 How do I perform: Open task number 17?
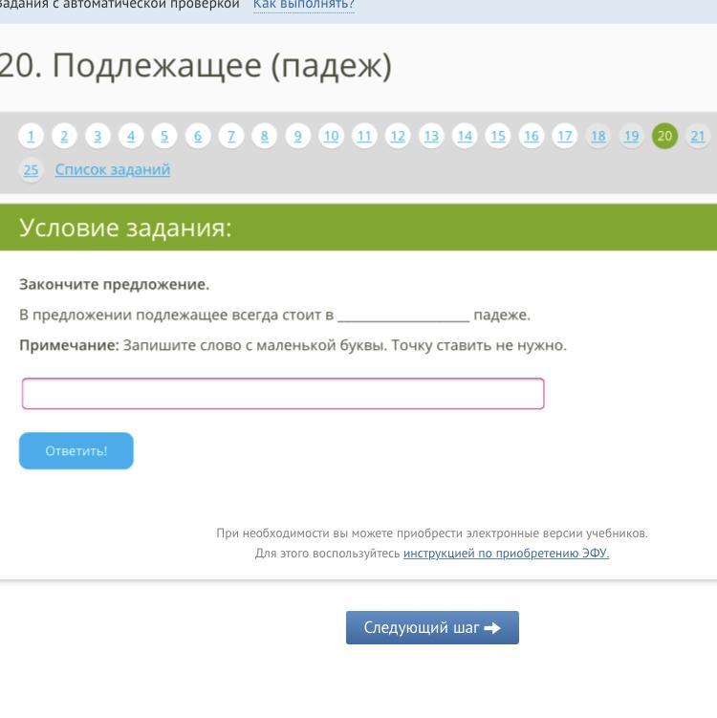565,136
